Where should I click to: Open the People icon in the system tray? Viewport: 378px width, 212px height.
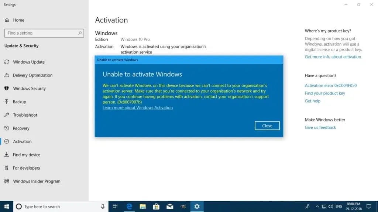(x=307, y=206)
